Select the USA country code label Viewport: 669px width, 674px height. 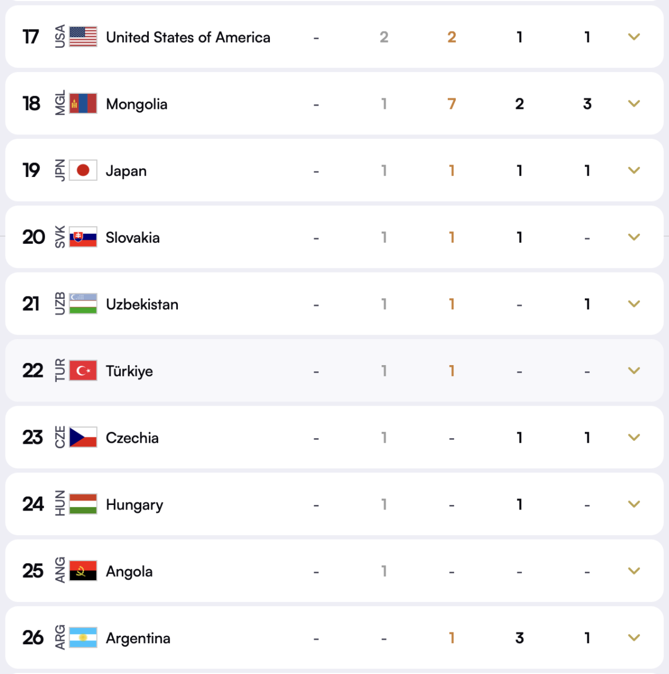[60, 37]
